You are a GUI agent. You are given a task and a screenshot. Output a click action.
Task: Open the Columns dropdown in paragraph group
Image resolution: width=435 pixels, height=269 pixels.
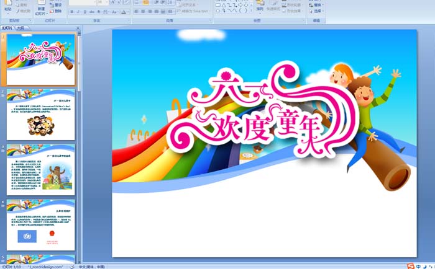pyautogui.click(x=171, y=12)
